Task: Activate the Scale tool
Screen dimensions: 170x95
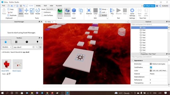Action: point(32,11)
